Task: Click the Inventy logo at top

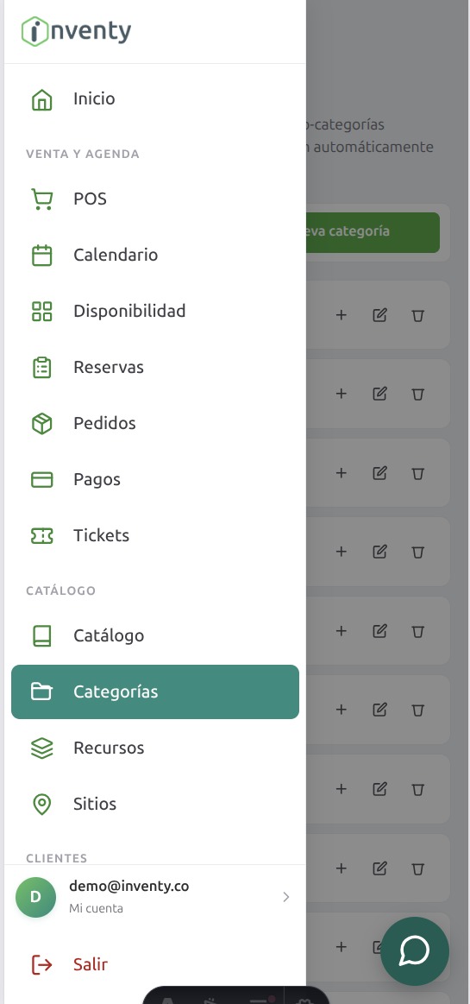Action: [76, 31]
